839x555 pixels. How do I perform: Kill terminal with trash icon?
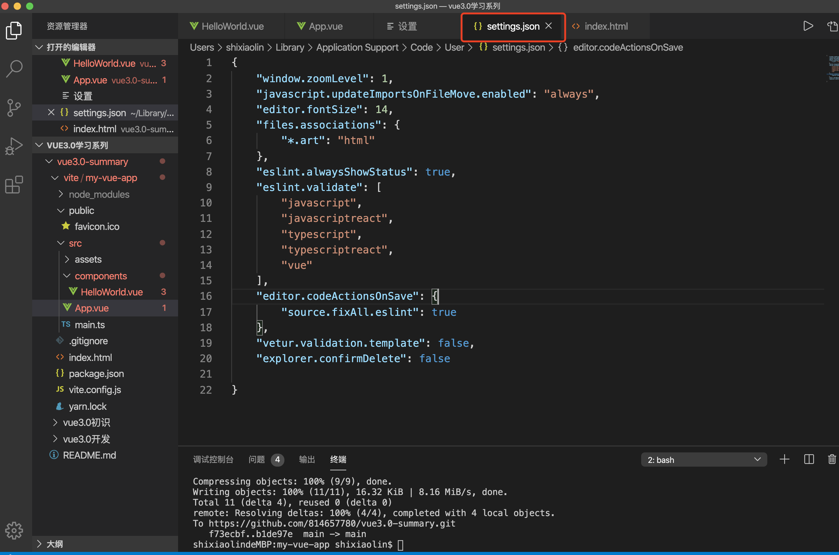832,460
